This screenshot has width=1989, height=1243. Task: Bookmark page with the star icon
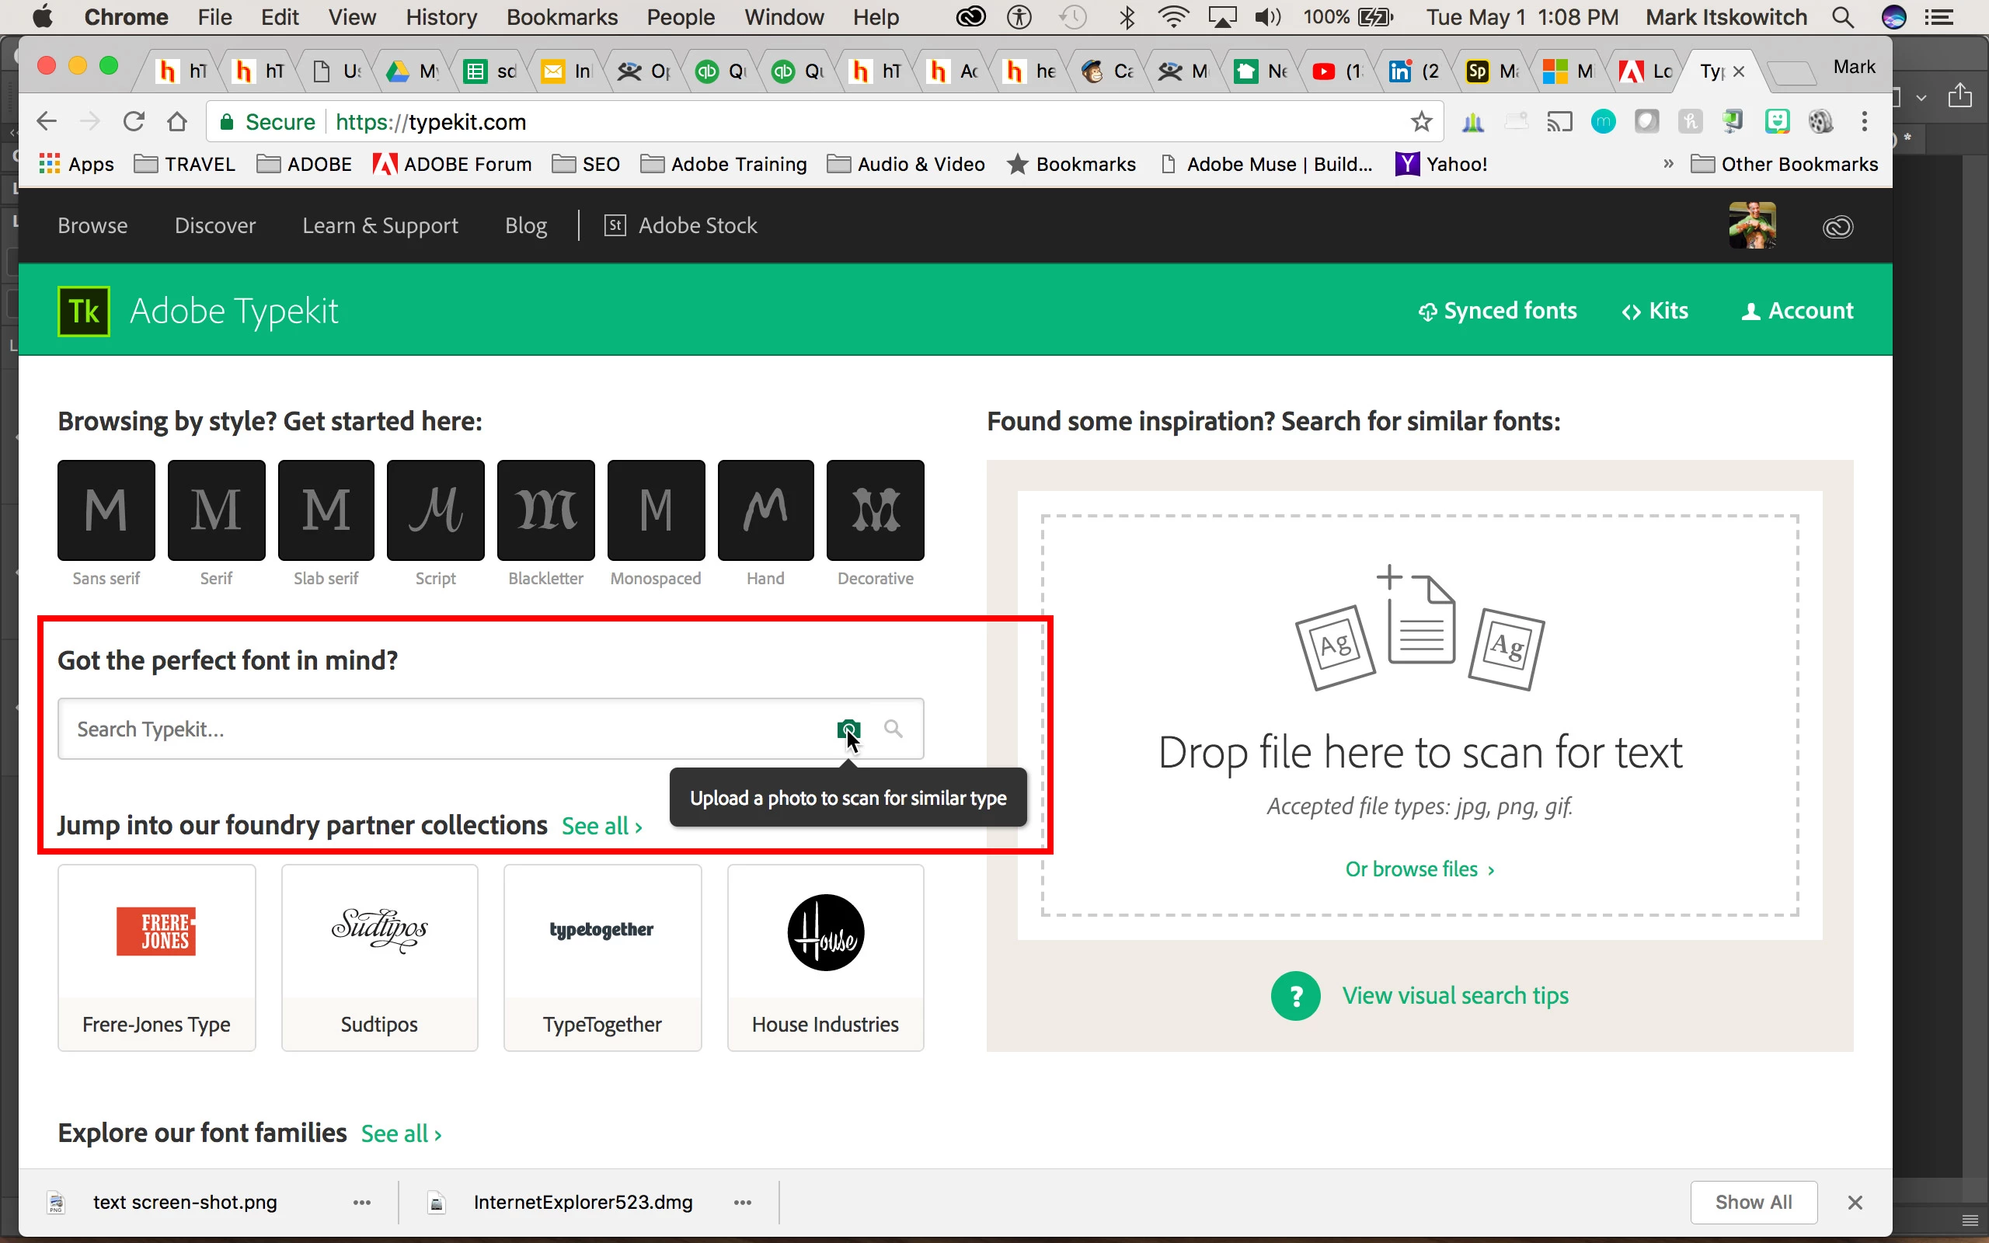(x=1421, y=122)
